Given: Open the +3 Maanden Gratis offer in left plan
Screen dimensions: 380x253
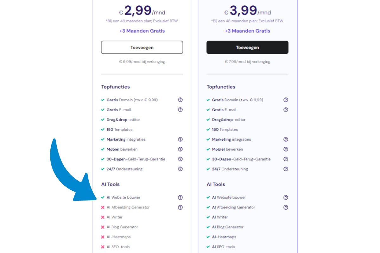Looking at the screenshot, I should pyautogui.click(x=142, y=31).
